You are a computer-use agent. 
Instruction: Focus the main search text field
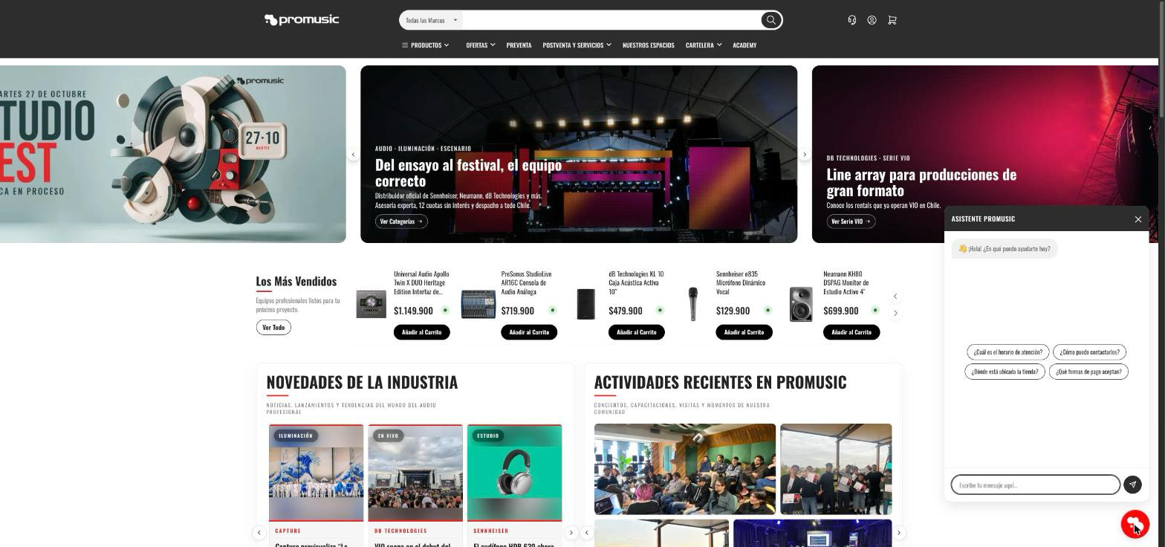tap(611, 20)
